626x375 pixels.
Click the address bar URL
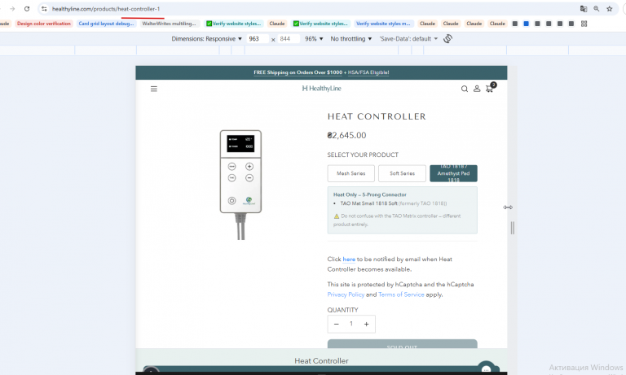click(106, 9)
